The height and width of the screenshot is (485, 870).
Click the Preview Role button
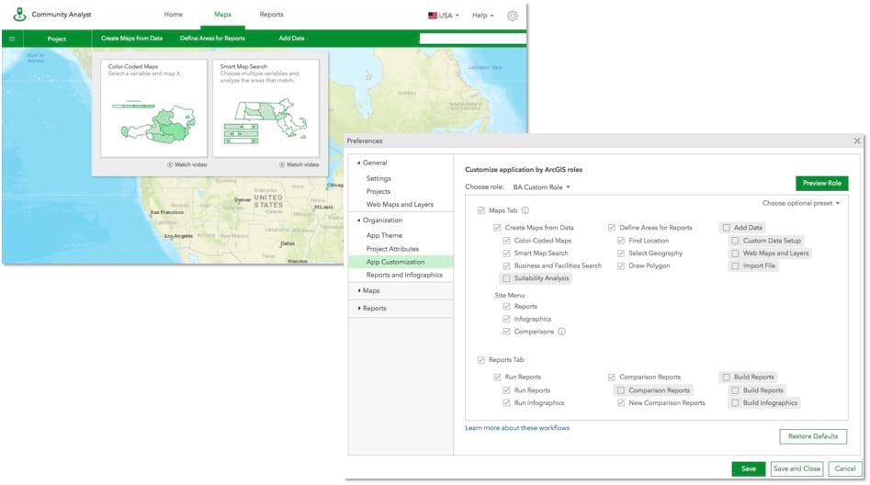(x=821, y=183)
